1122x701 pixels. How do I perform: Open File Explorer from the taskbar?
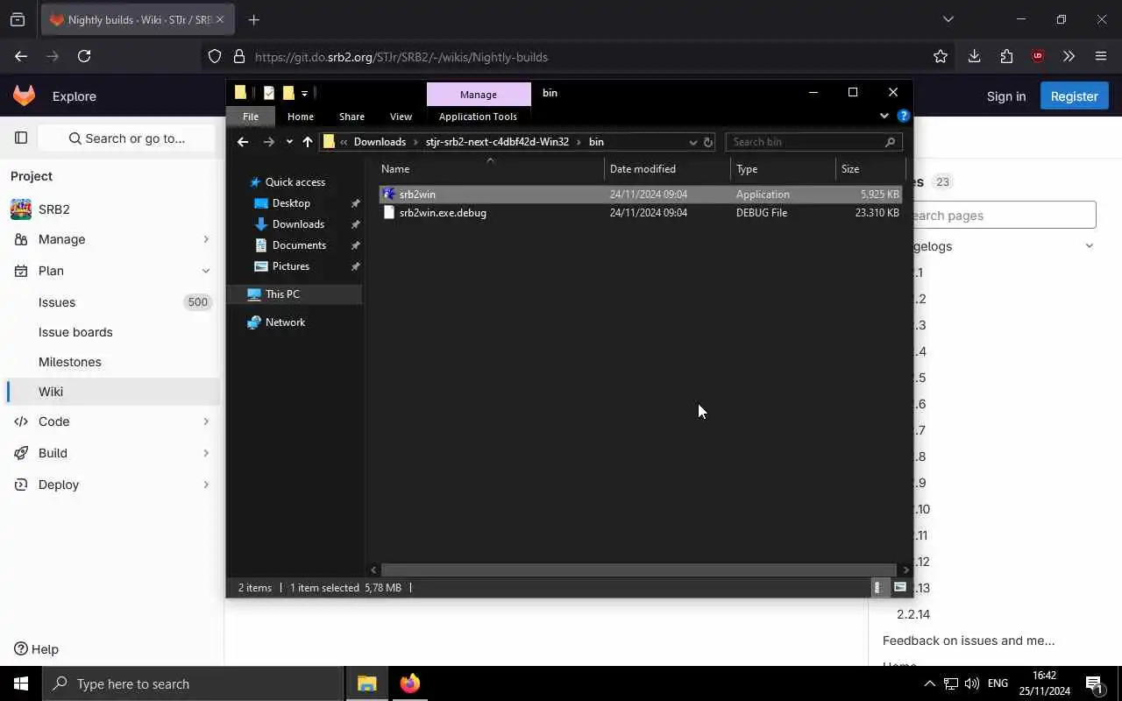pos(366,683)
